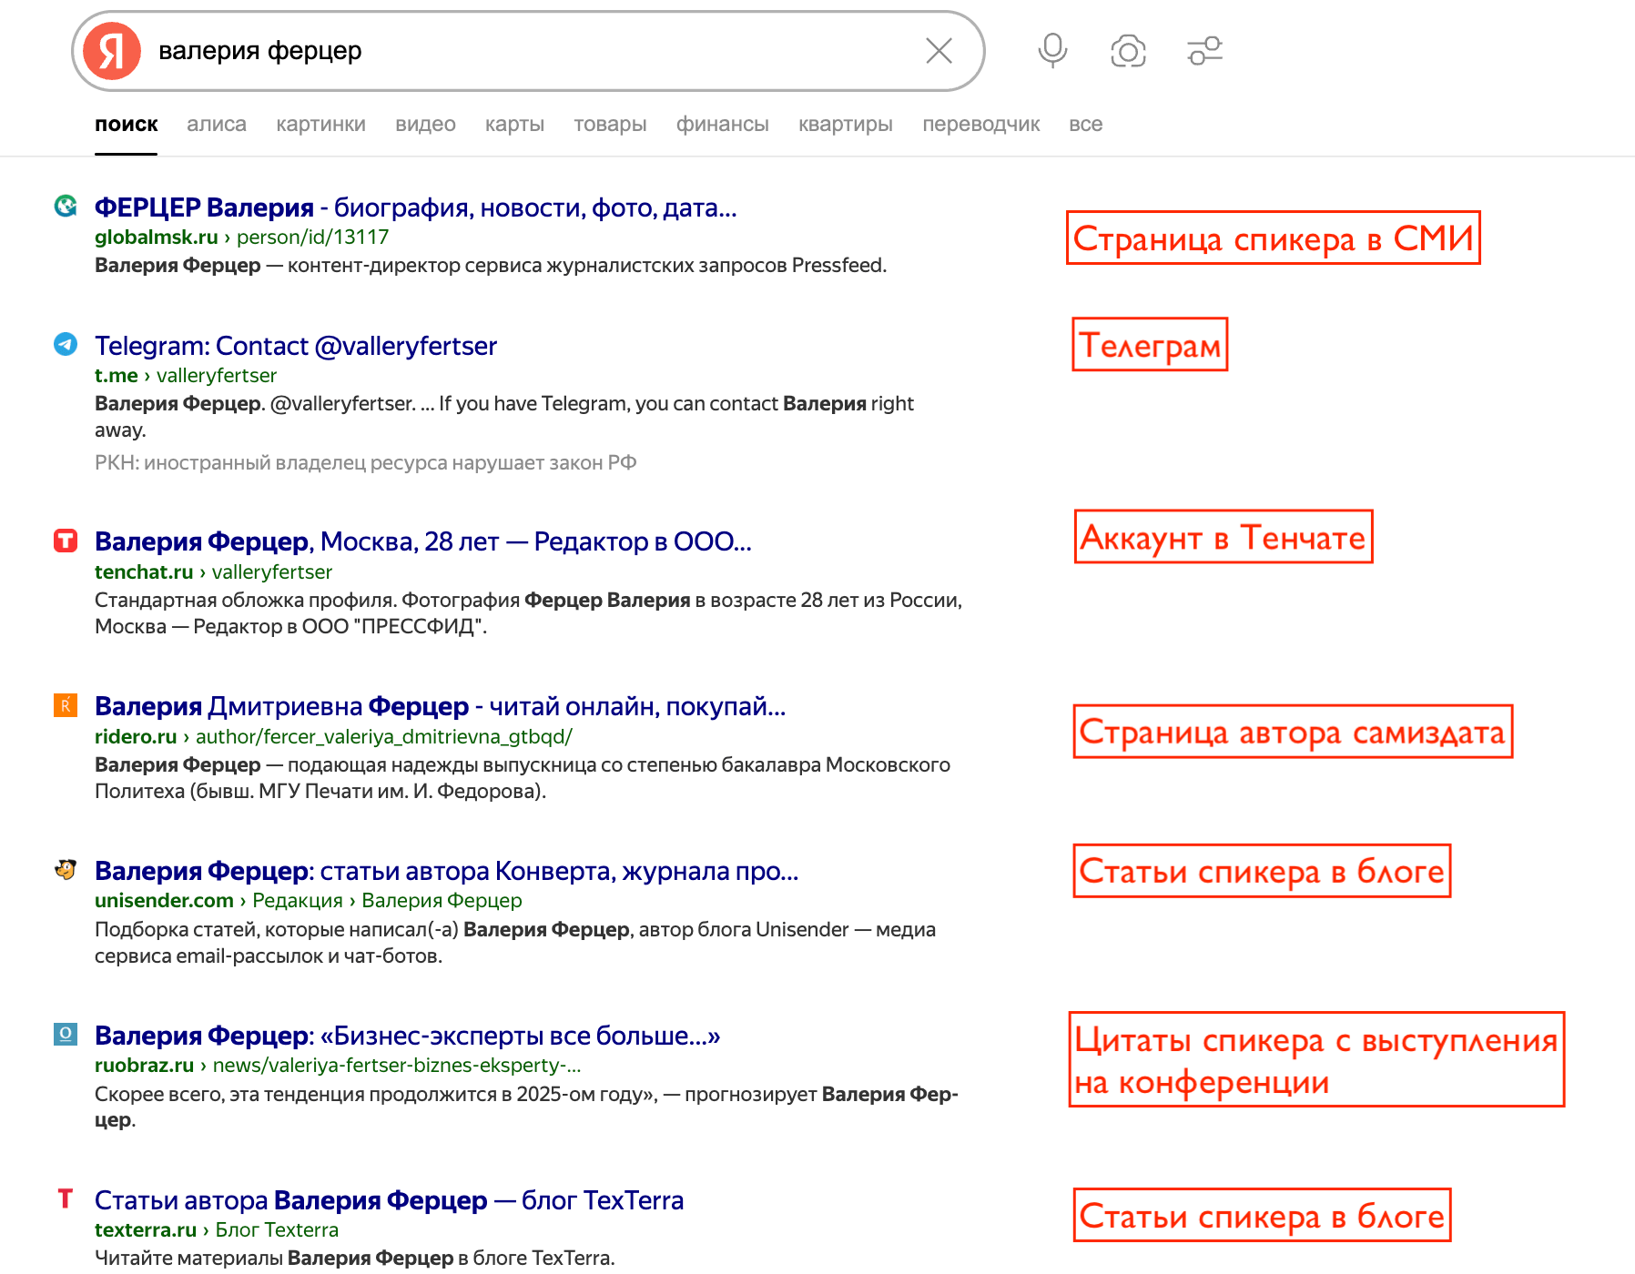Switch to the переводчик tab

[980, 124]
